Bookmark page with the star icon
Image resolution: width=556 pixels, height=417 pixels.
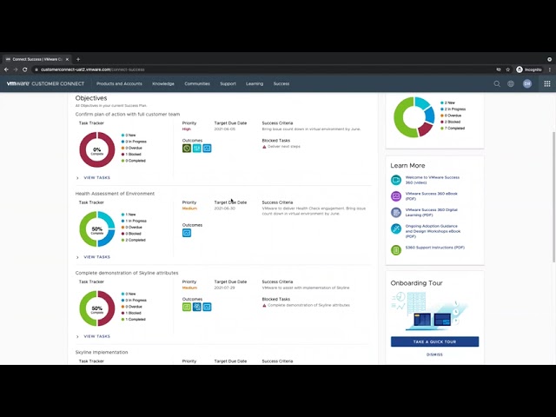(x=507, y=69)
